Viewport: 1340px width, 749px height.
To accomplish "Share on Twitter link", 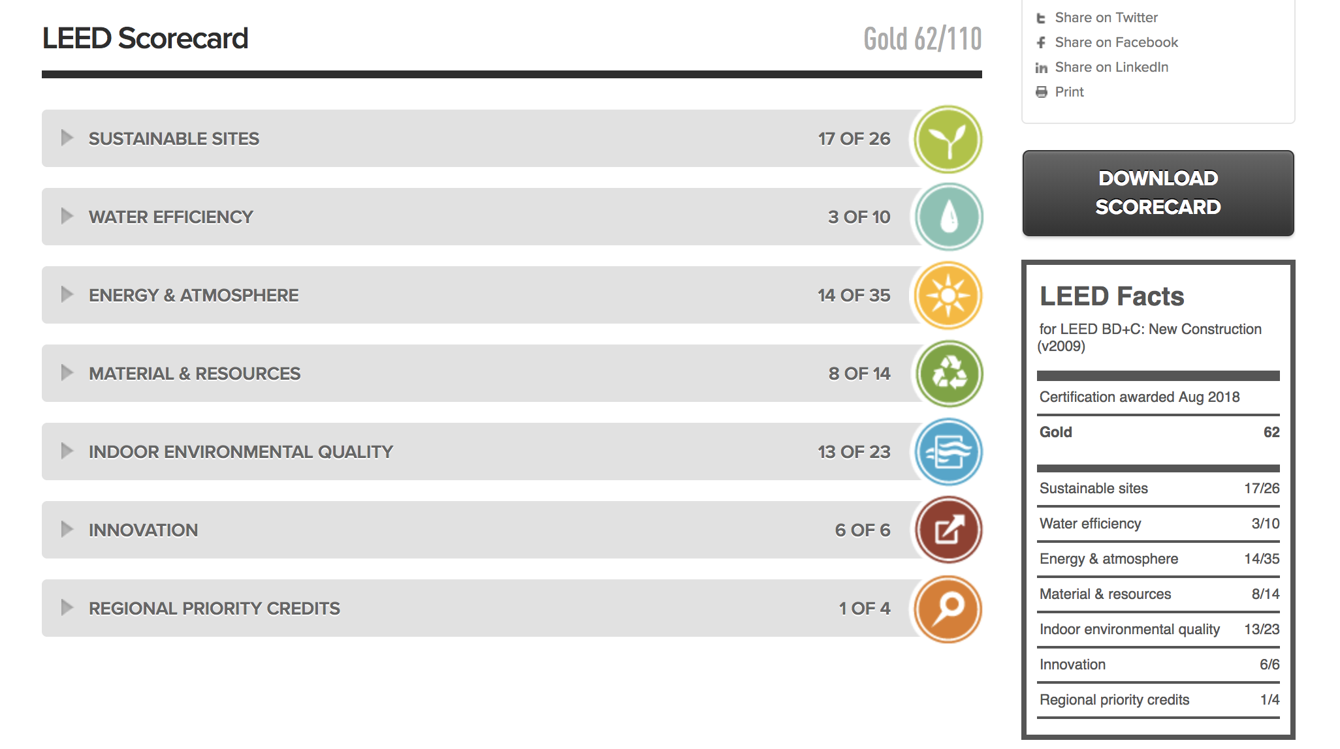I will click(x=1106, y=18).
